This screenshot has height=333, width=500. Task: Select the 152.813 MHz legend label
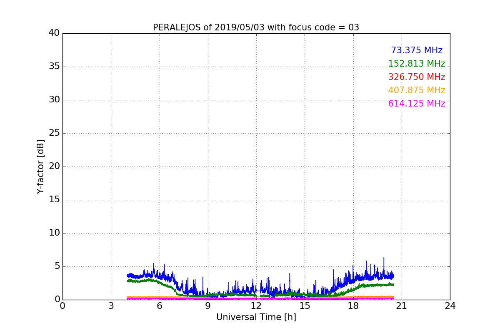[417, 64]
